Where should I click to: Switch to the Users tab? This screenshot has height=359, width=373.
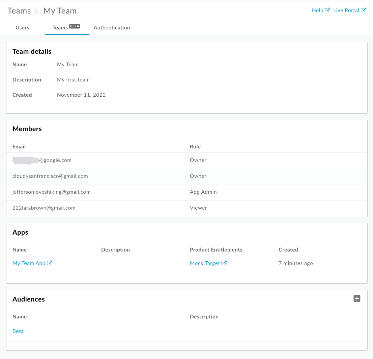pos(22,28)
